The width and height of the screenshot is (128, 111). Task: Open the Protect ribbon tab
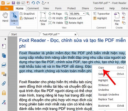click(71, 8)
